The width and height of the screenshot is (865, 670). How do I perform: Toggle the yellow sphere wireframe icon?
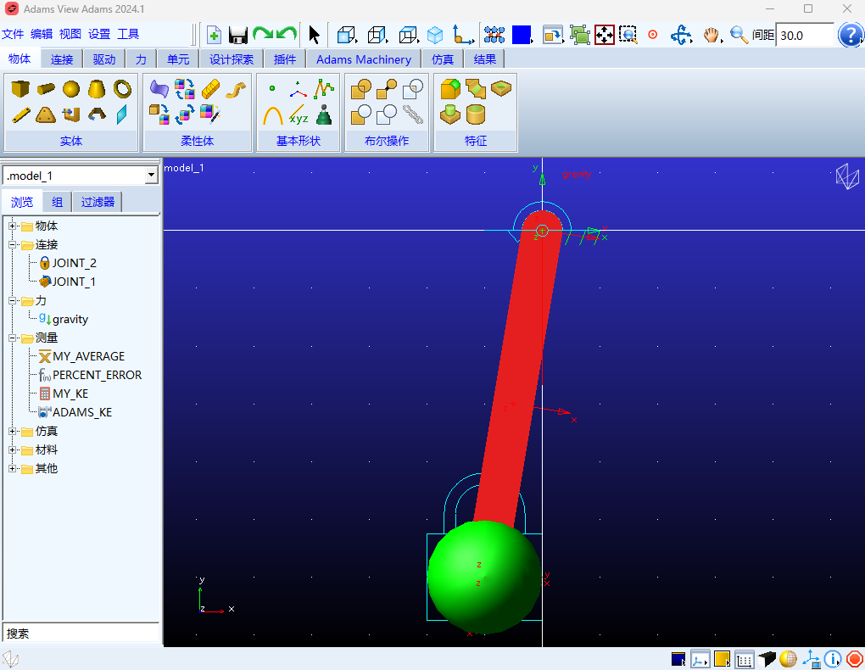coord(788,659)
